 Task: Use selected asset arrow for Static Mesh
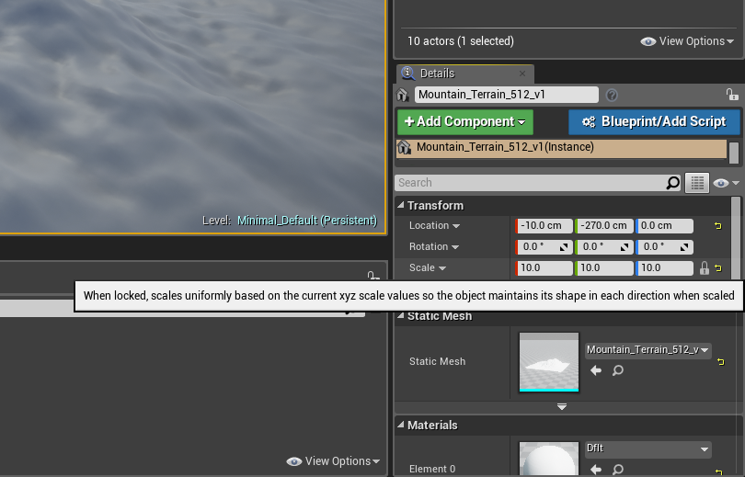coord(596,370)
